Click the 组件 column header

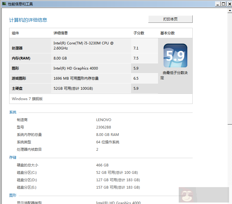pos(15,33)
